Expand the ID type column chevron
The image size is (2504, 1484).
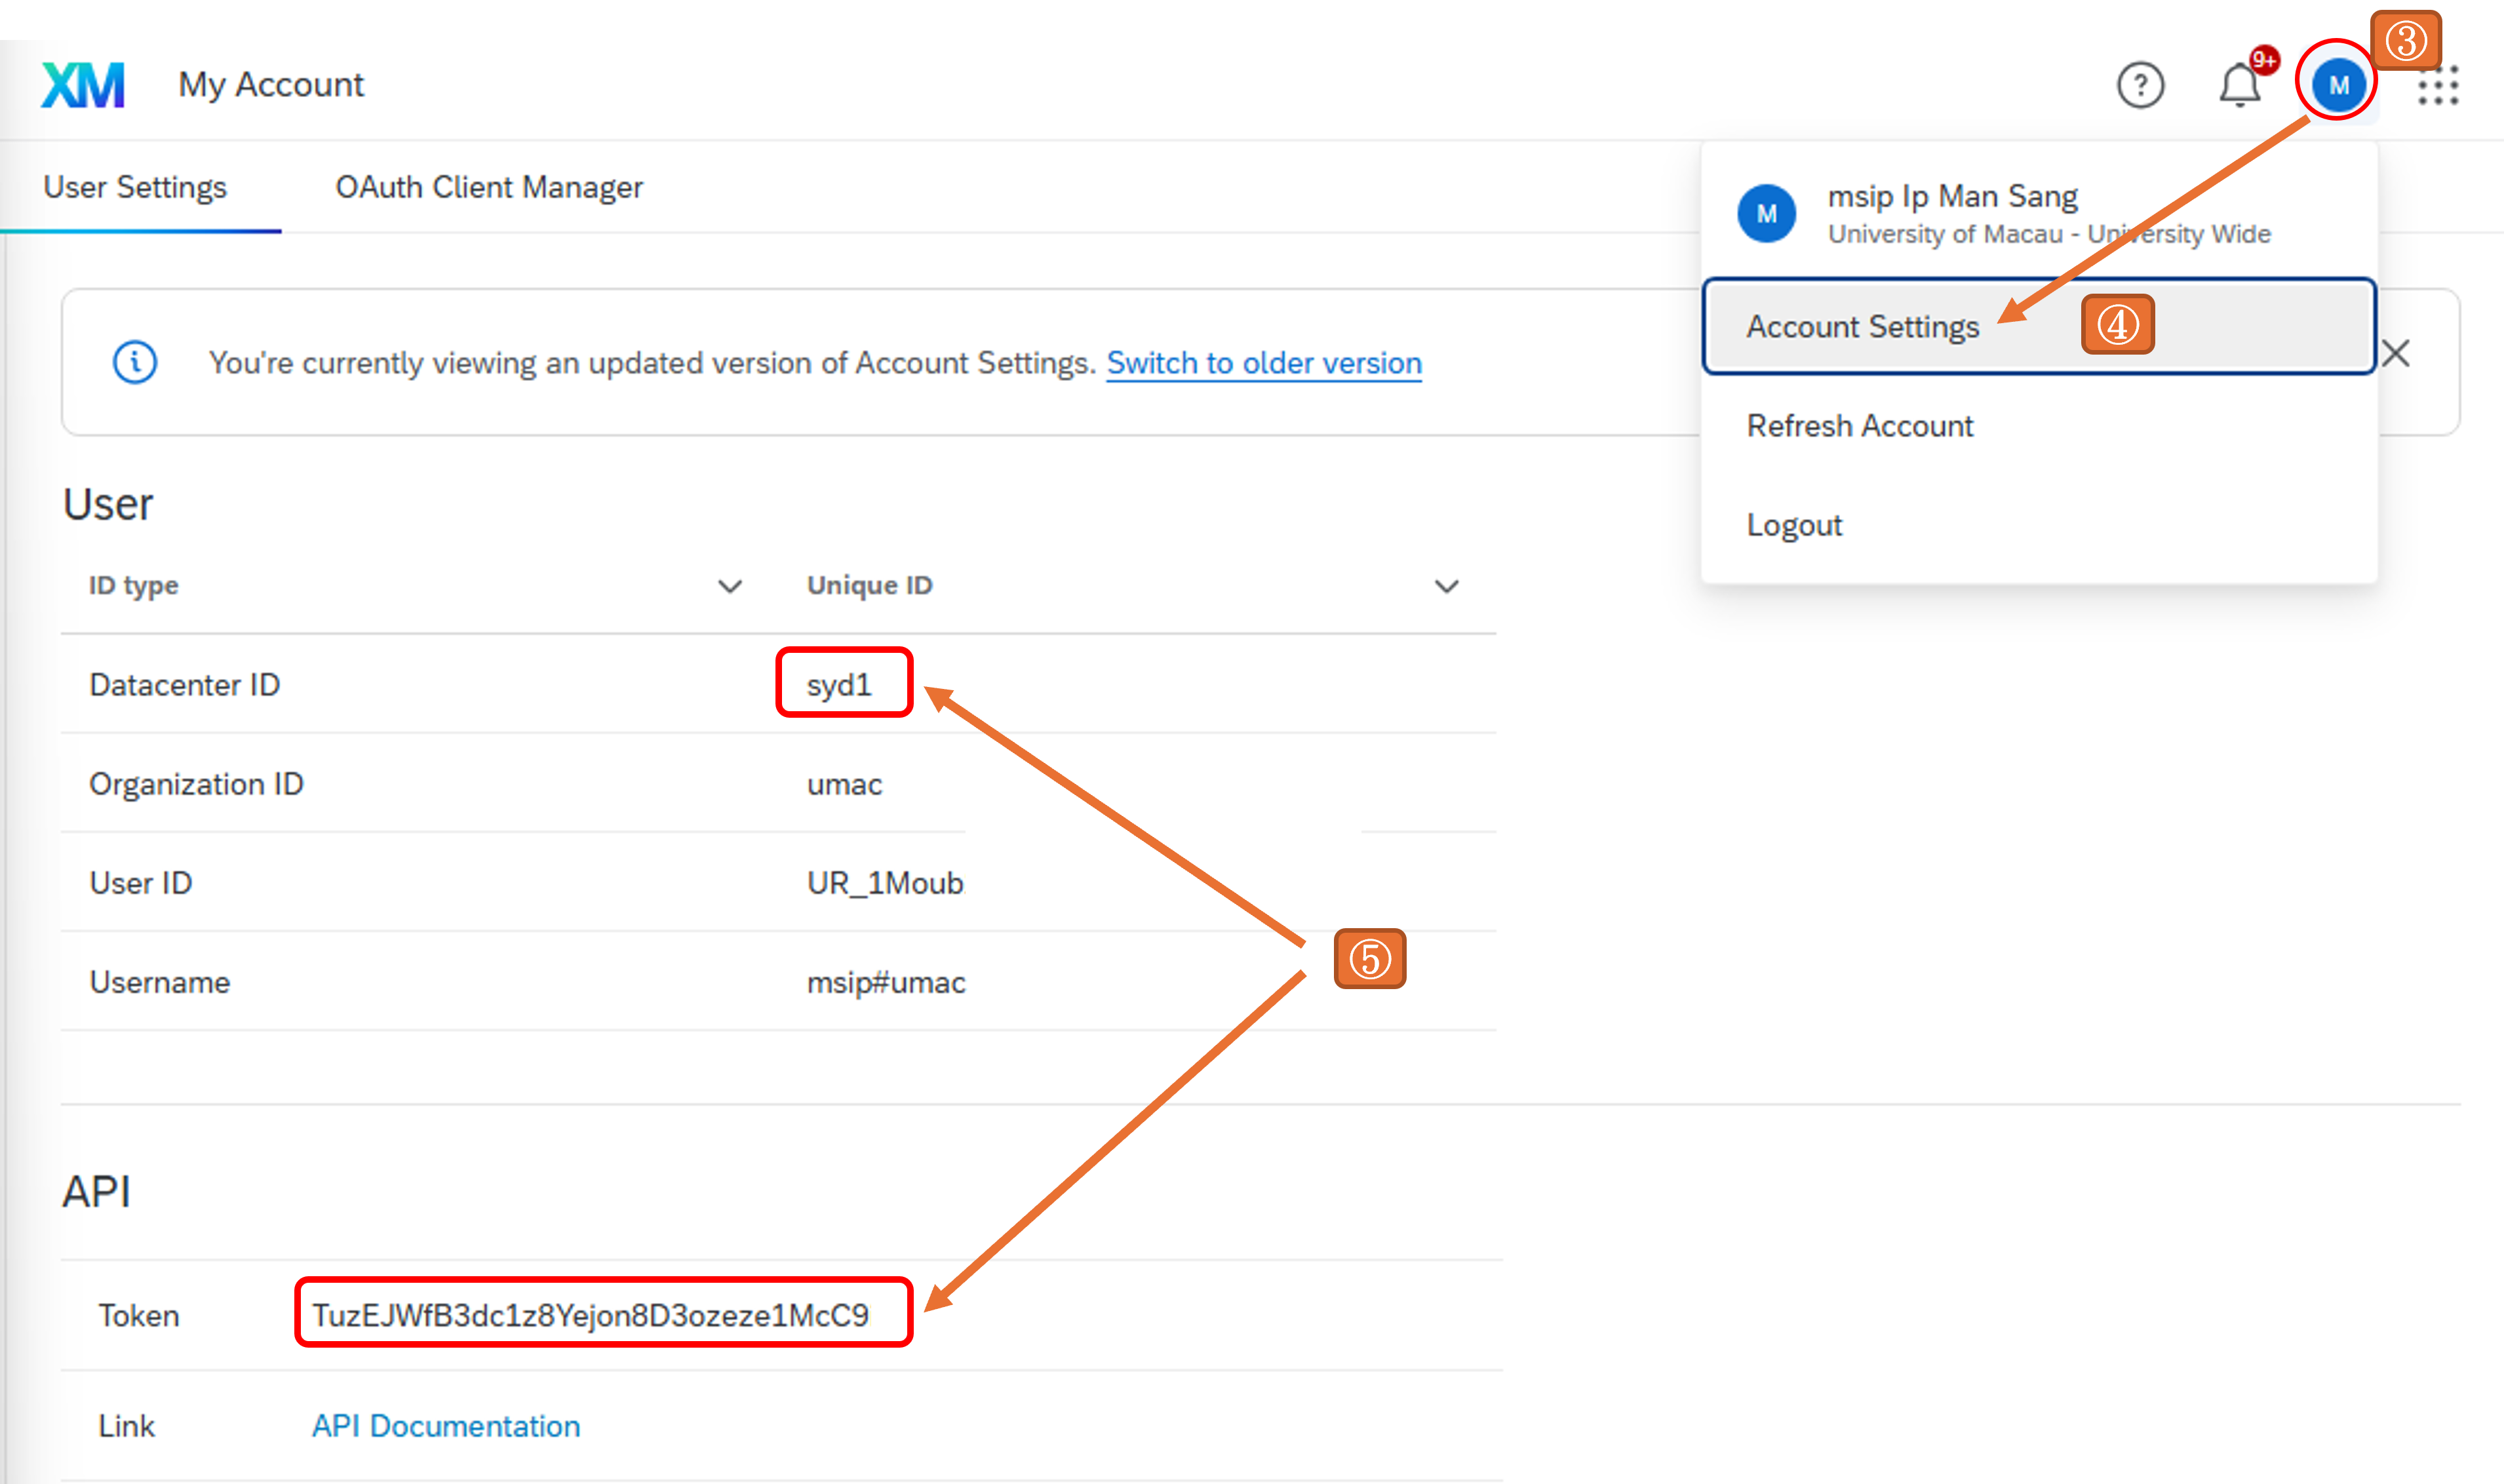click(730, 586)
